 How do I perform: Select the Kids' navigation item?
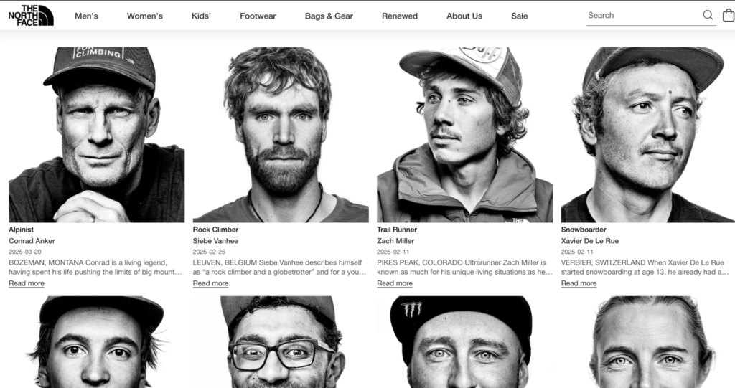(201, 16)
